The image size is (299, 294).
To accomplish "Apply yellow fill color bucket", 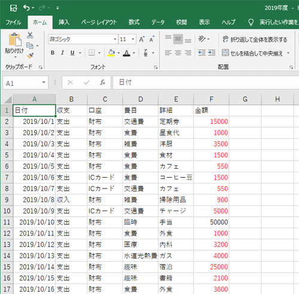I will tap(111, 53).
